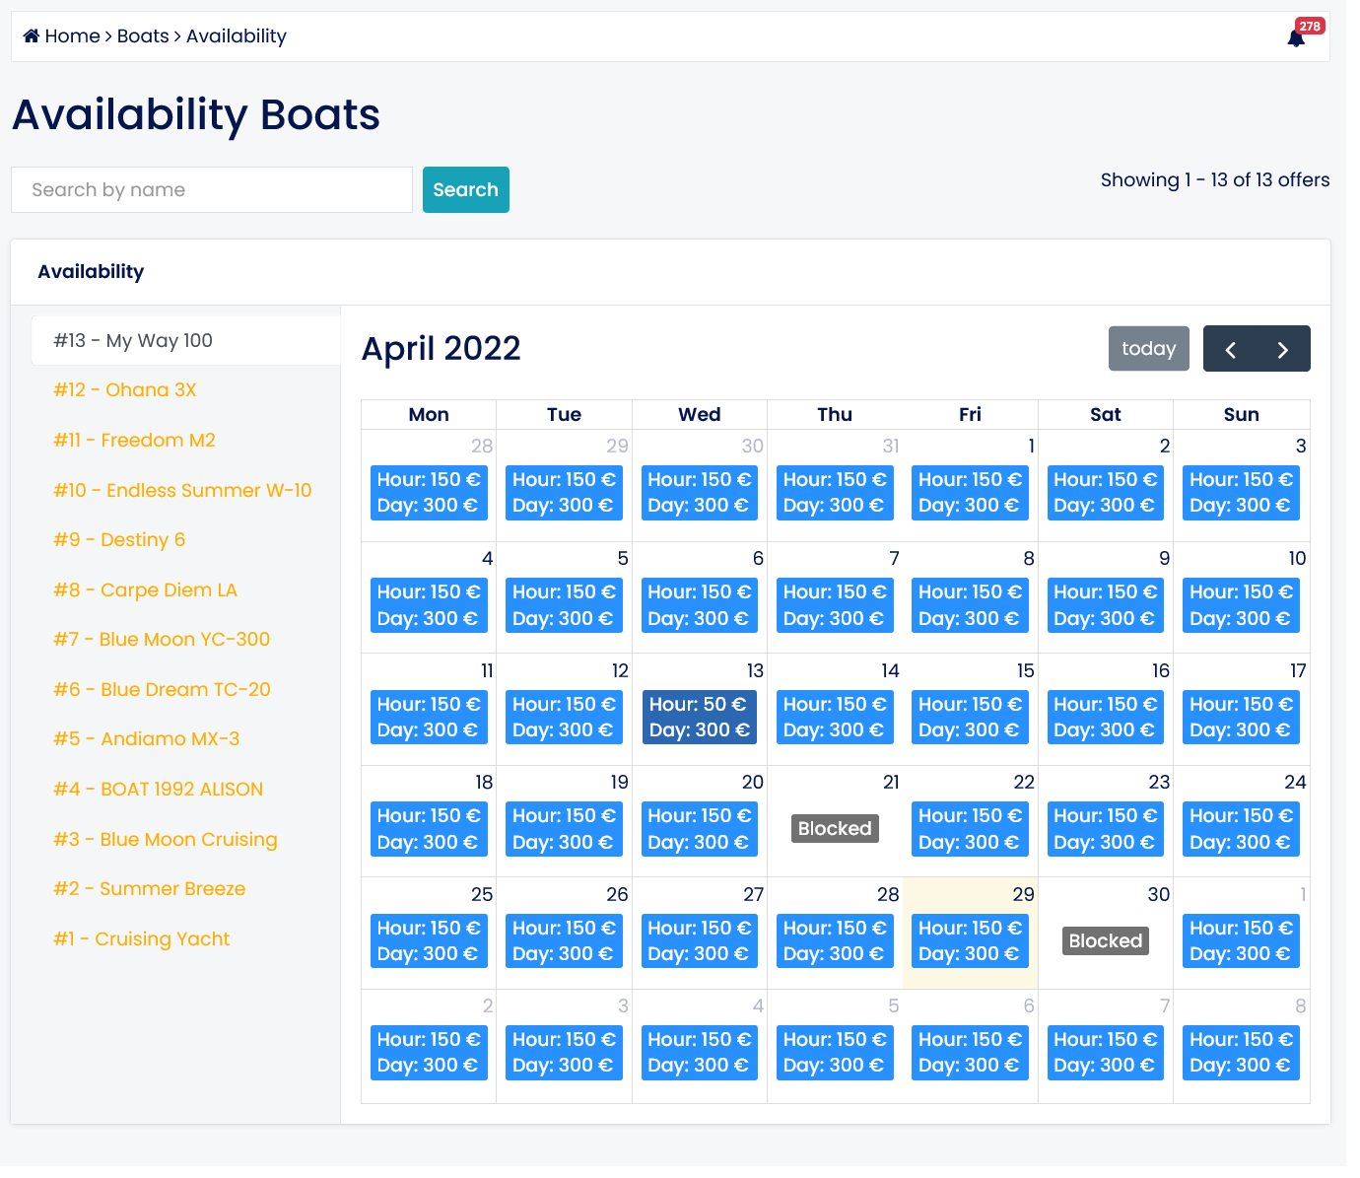Open price event on May 5

[x=835, y=1053]
